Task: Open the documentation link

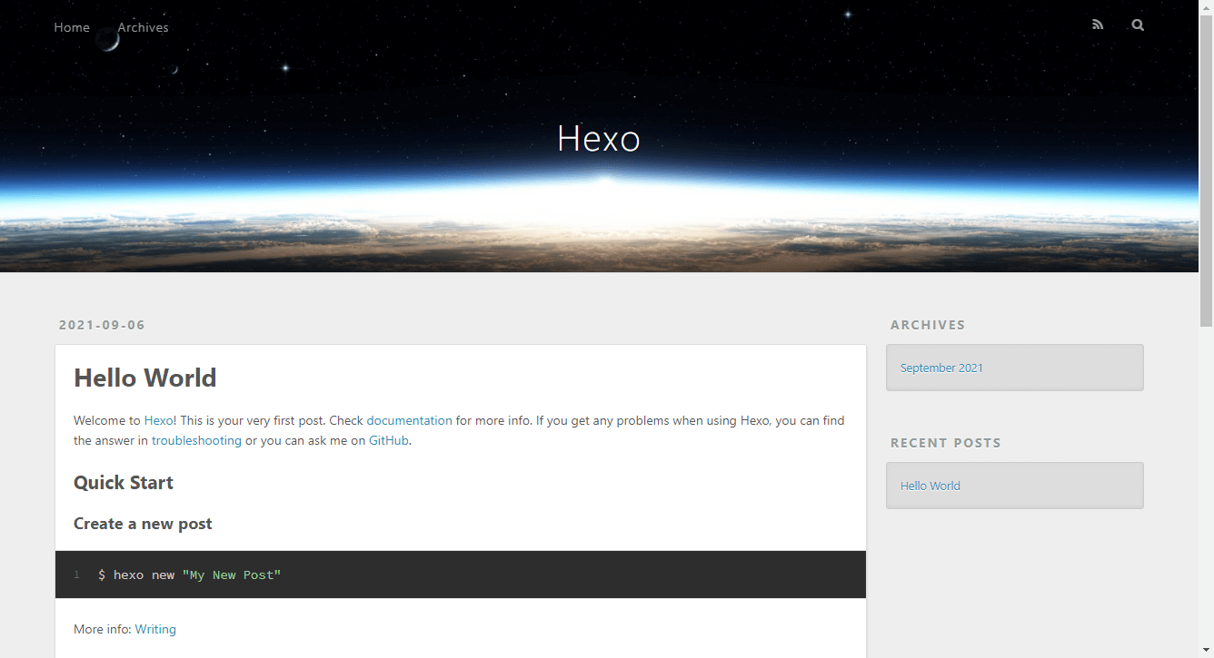Action: [x=409, y=420]
